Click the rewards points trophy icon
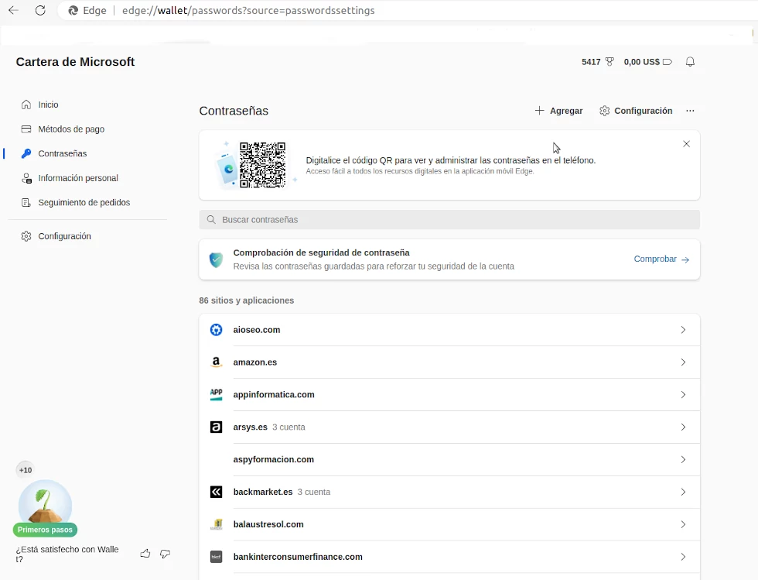This screenshot has width=758, height=580. (609, 62)
